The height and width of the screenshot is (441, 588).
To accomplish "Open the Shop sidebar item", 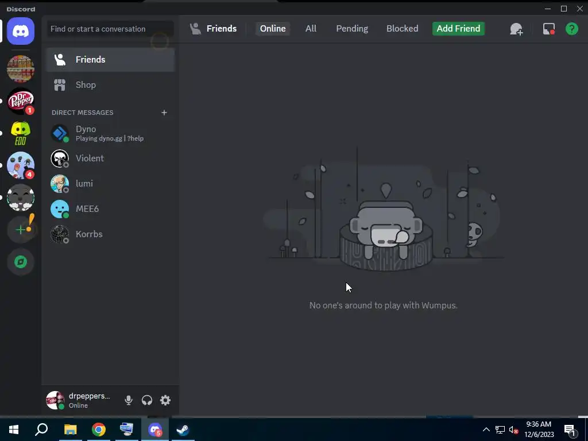I will pyautogui.click(x=110, y=85).
